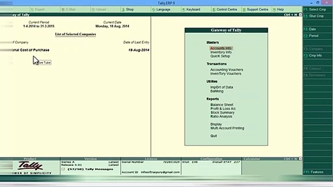Click F1: Shut Cmp button
This screenshot has height=187, width=333.
point(317,16)
